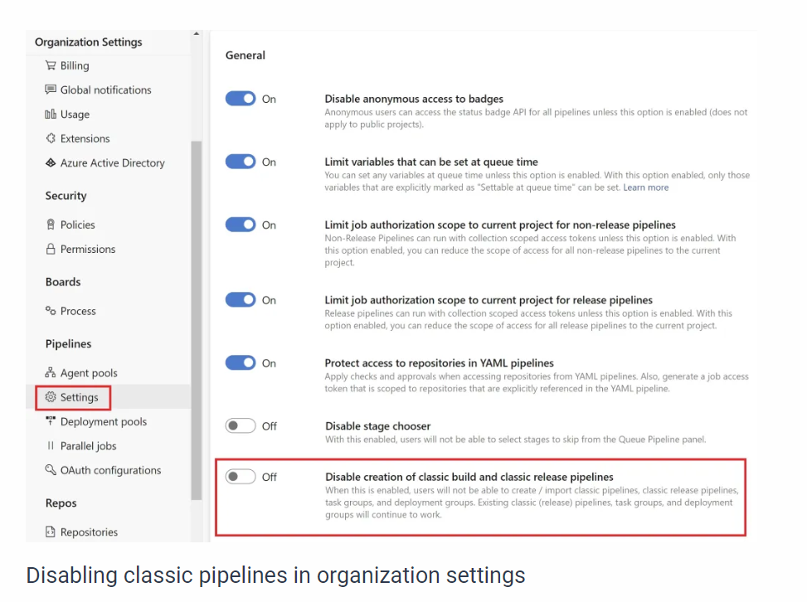Screen dimensions: 807x602
Task: Enable the Disable stage chooser switch
Action: [x=241, y=426]
